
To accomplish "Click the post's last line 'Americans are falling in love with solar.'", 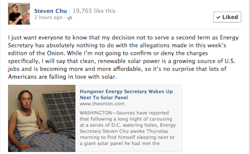I will (62, 77).
